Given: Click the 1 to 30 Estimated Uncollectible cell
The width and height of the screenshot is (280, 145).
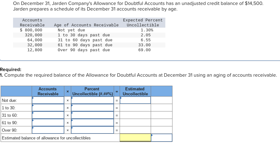Looking at the screenshot, I should click(135, 108).
